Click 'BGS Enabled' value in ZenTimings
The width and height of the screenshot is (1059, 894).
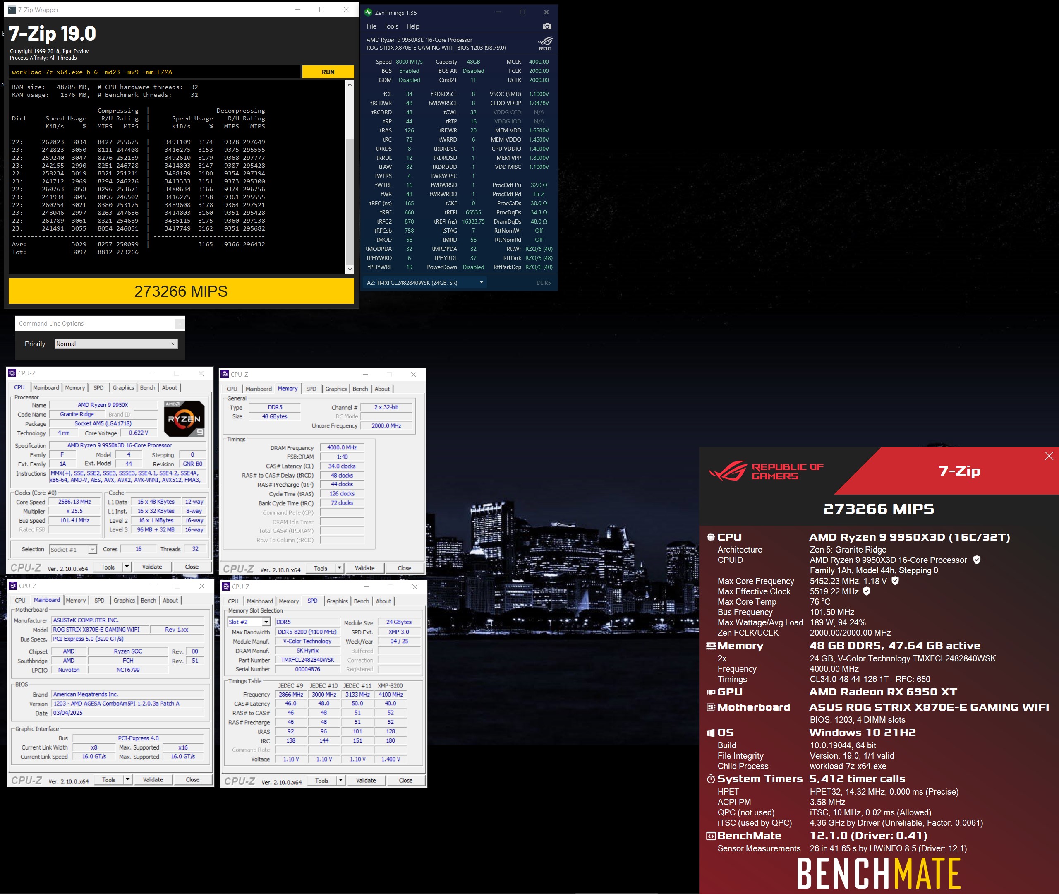coord(409,71)
